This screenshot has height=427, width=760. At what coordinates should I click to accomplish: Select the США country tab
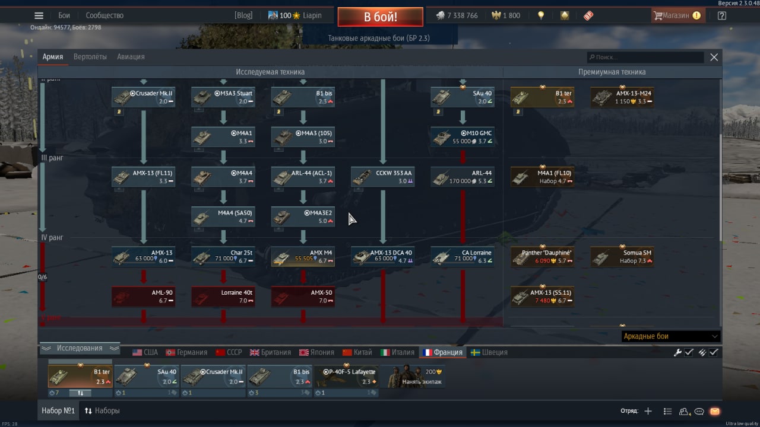(x=145, y=352)
